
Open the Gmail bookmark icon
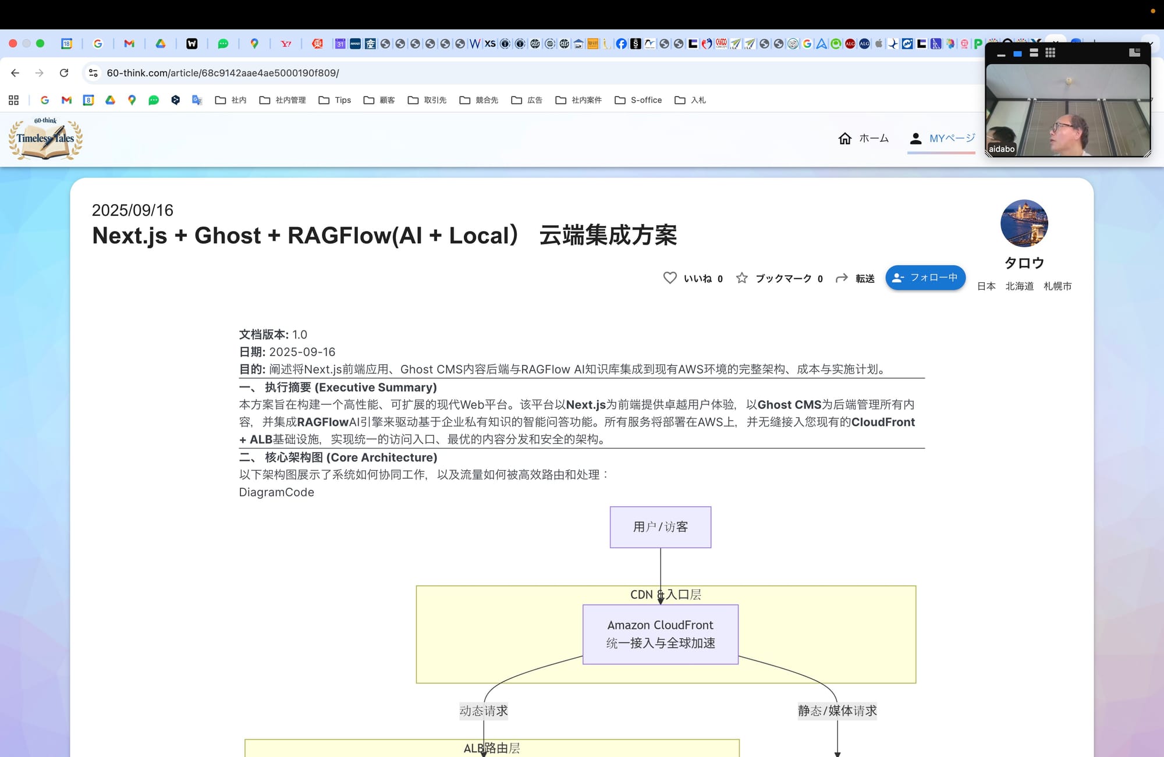pos(66,100)
